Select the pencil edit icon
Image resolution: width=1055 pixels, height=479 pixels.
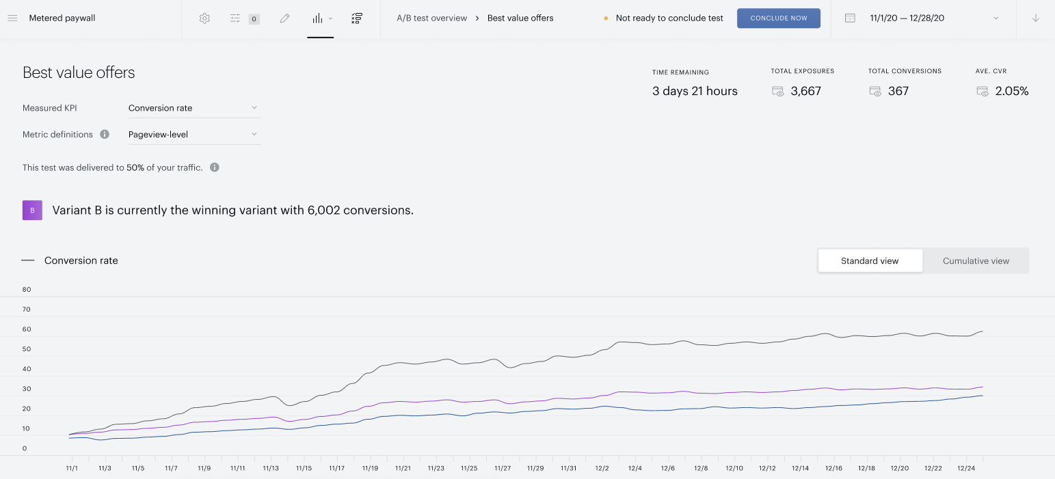tap(285, 18)
